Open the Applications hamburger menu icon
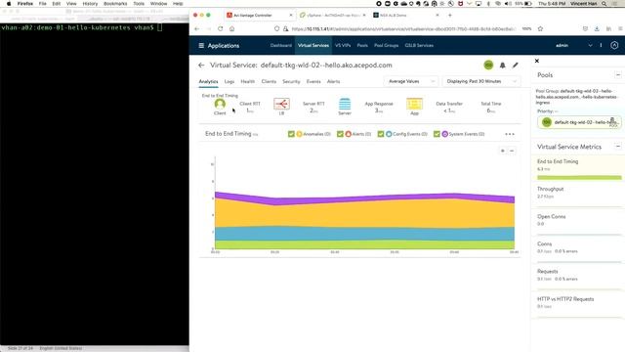Image resolution: width=625 pixels, height=352 pixels. [201, 46]
